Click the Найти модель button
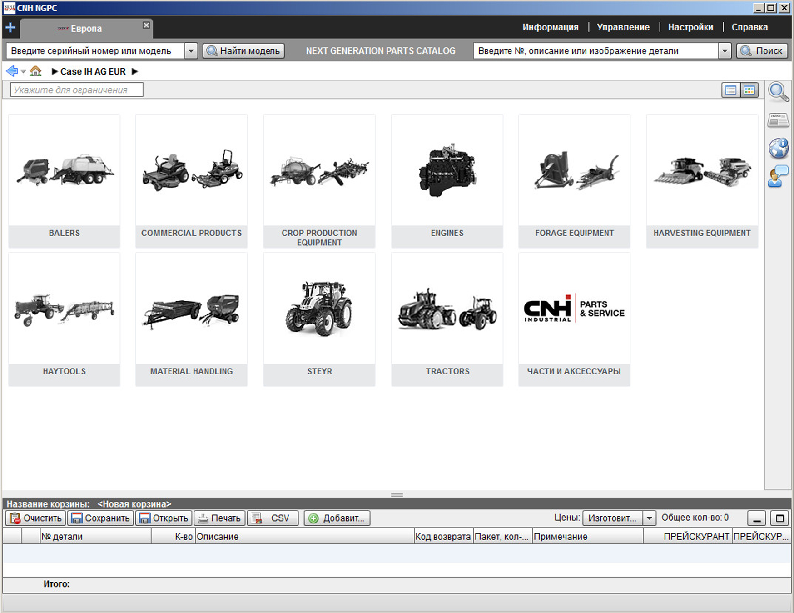The image size is (794, 613). click(243, 51)
